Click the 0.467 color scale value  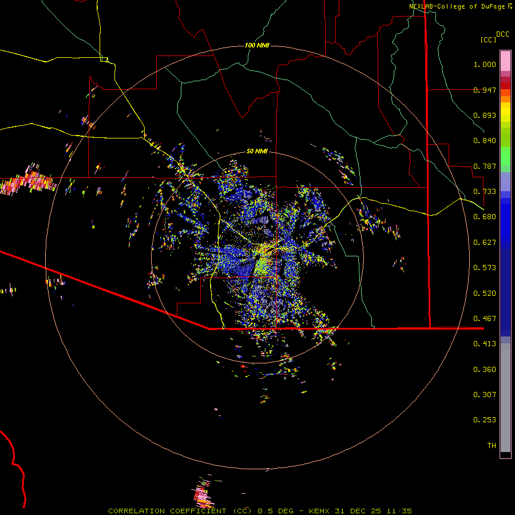coord(485,319)
